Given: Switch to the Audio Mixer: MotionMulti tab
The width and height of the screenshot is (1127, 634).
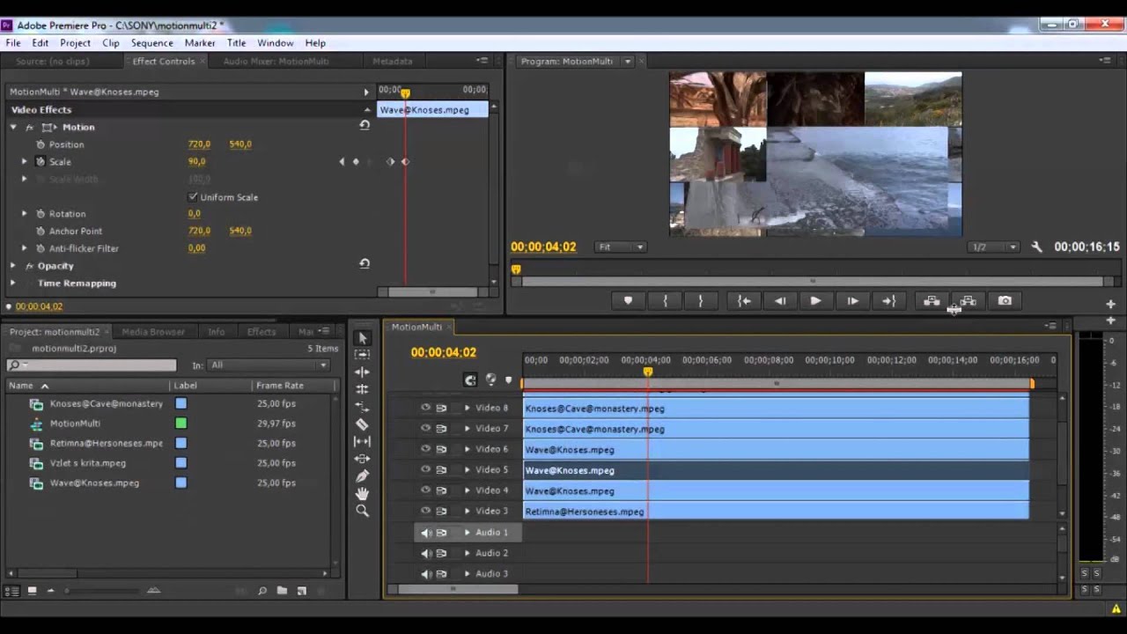Looking at the screenshot, I should pos(276,62).
